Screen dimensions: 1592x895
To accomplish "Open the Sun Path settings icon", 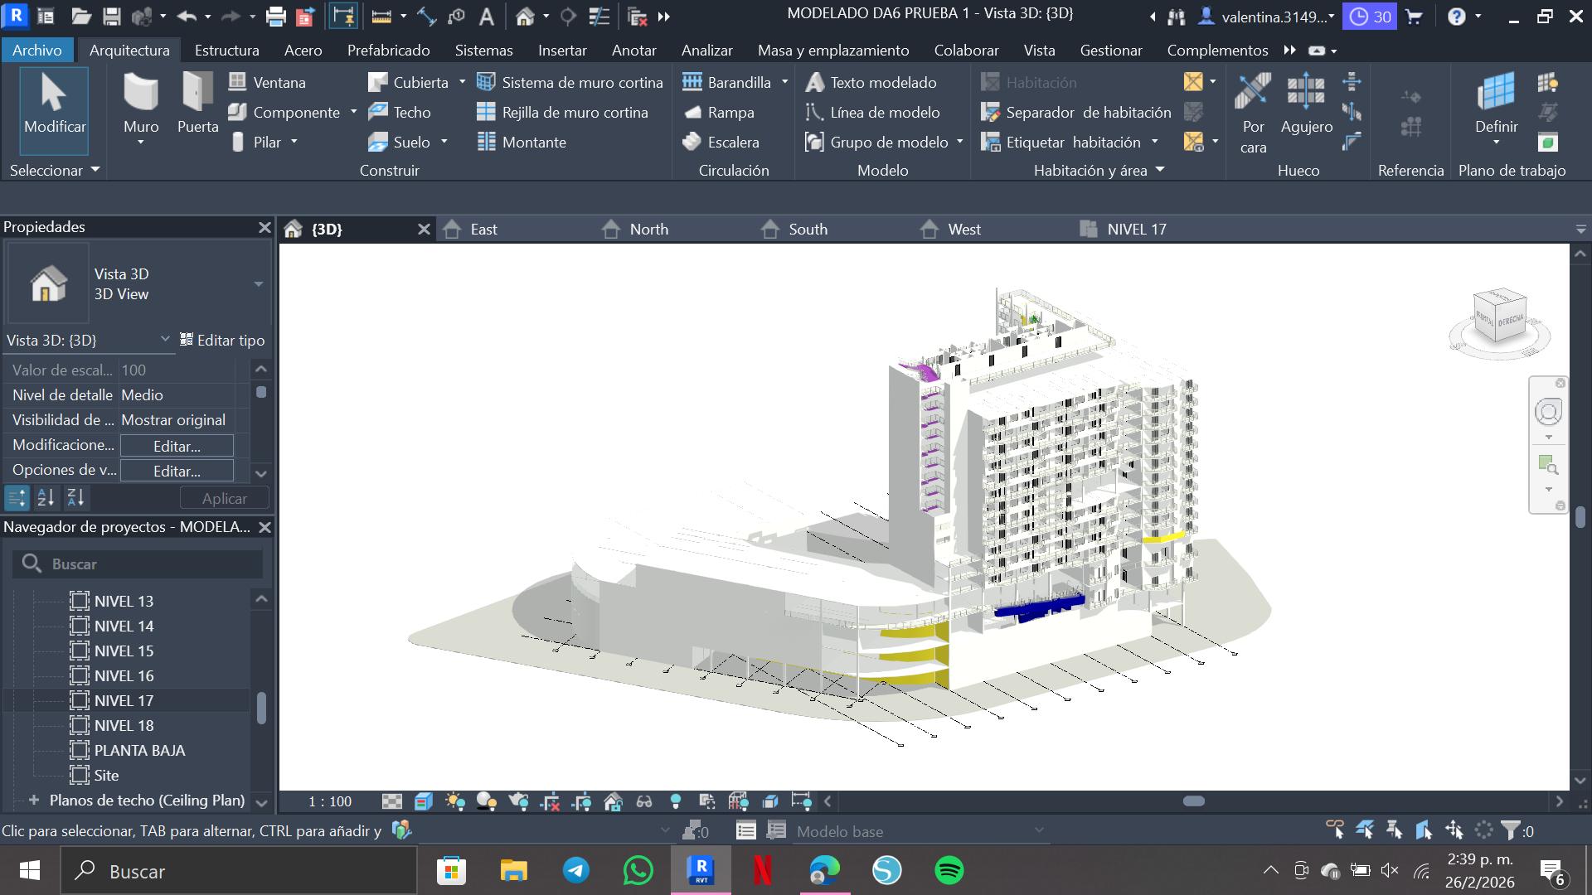I will click(x=454, y=801).
